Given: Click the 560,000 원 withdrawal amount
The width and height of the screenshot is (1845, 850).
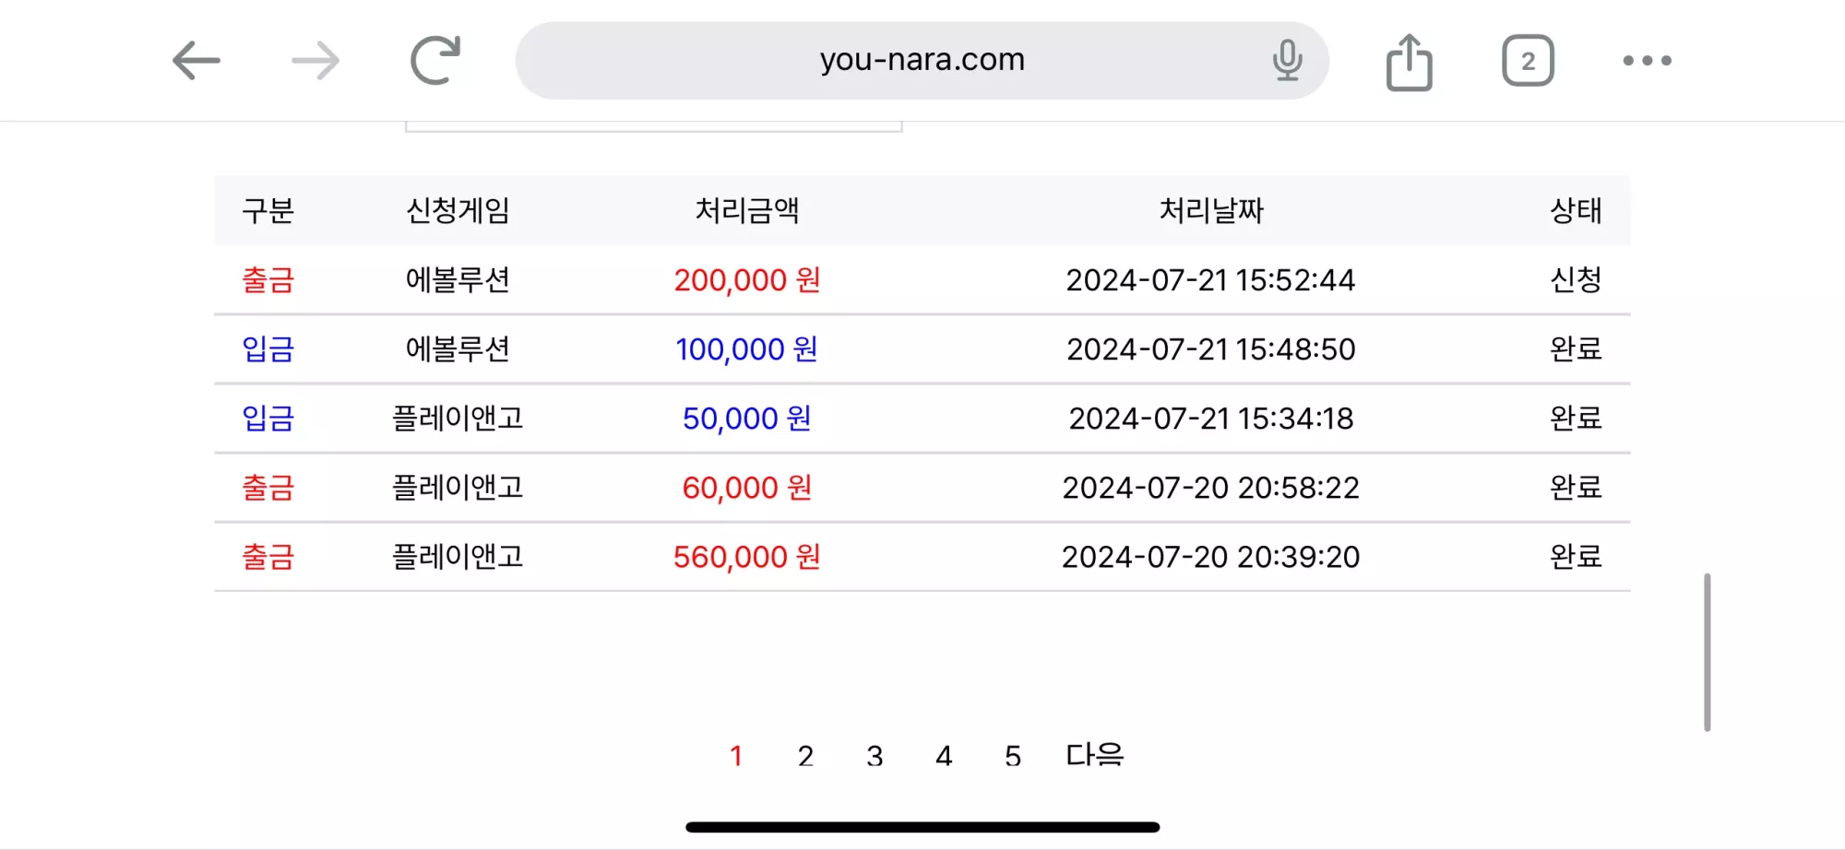Looking at the screenshot, I should pos(747,557).
